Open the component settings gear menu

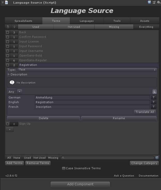158,2
